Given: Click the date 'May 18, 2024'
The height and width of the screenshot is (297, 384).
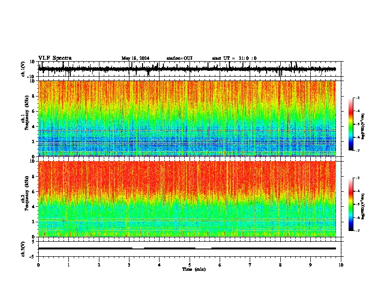Looking at the screenshot, I should [x=135, y=58].
